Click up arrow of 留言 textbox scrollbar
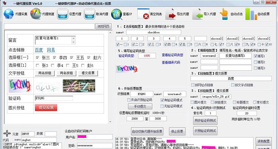278x149 pixels. [73, 38]
